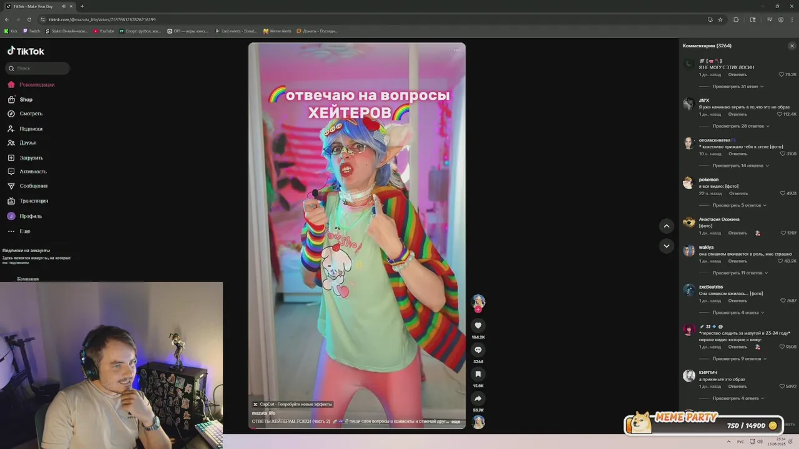The image size is (799, 449).
Task: Click the TikTok logo
Action: coord(26,51)
